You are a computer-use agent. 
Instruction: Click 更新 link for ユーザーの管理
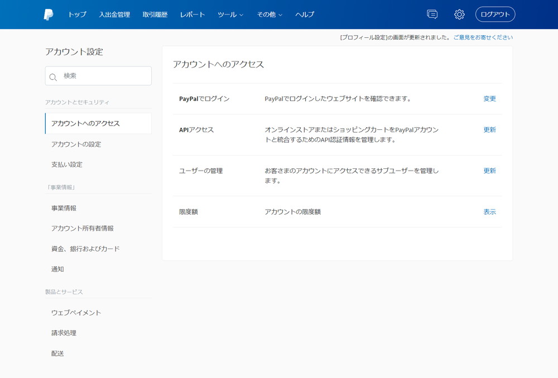pos(489,171)
